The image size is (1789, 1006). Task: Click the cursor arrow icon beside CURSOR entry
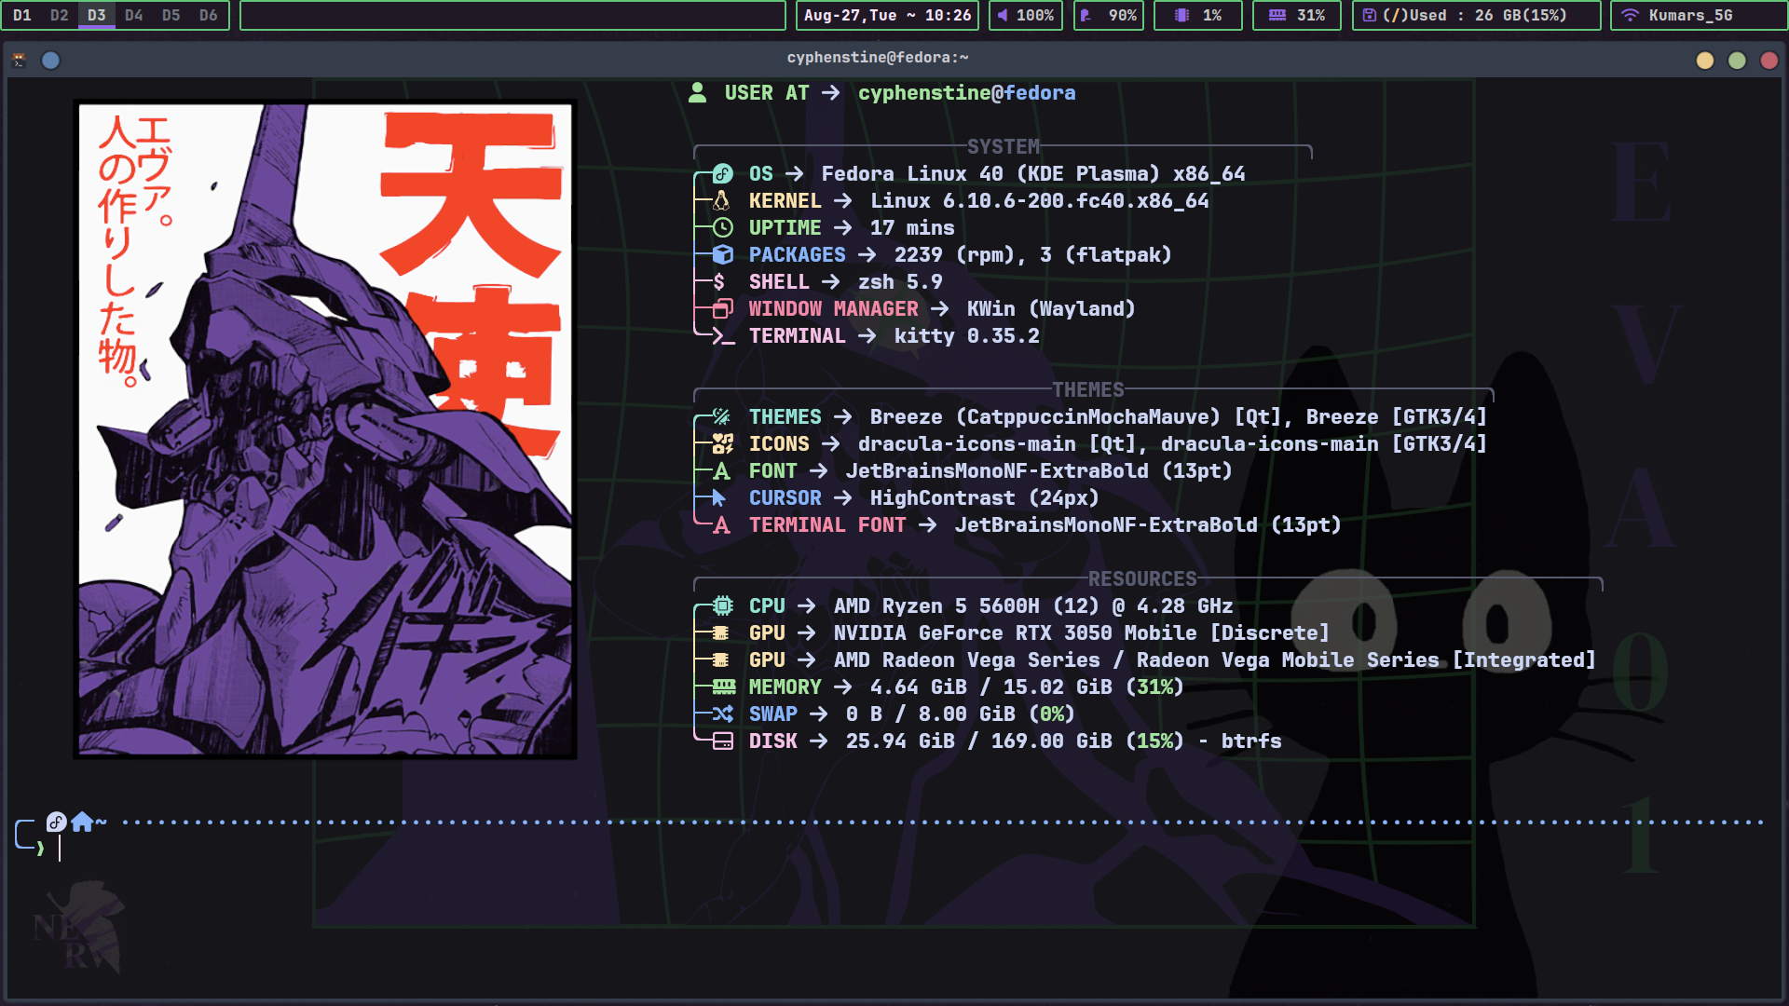pos(719,498)
